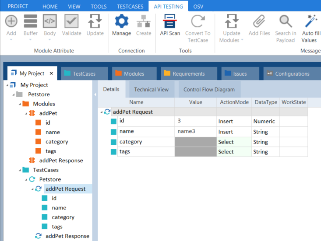Select addPet Response under Modules

click(60, 161)
